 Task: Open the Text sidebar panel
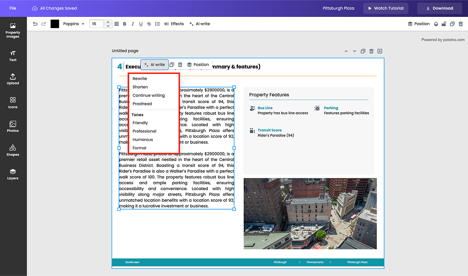(x=13, y=56)
